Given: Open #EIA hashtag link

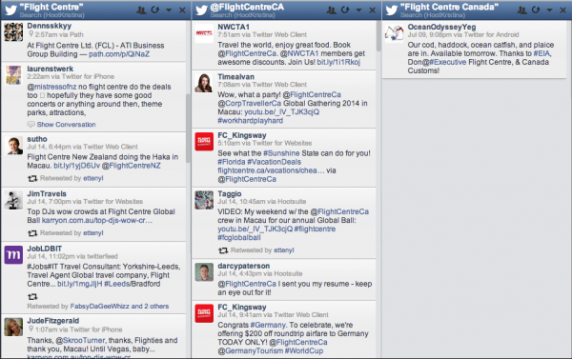Looking at the screenshot, I should click(x=542, y=53).
